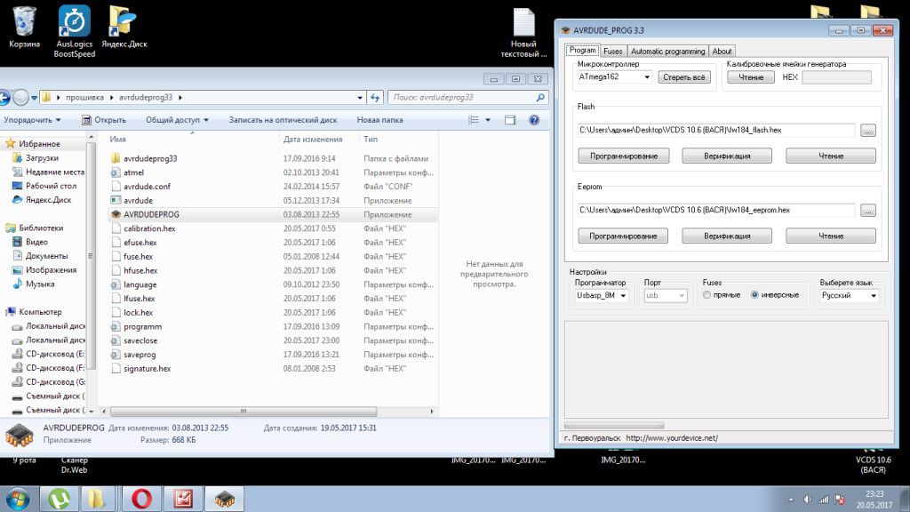The width and height of the screenshot is (910, 512).
Task: Click Записать на оптический диск
Action: coord(283,120)
